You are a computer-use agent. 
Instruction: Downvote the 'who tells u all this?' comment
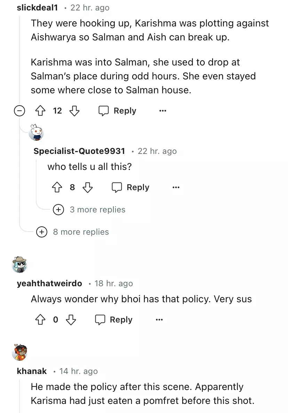point(88,188)
